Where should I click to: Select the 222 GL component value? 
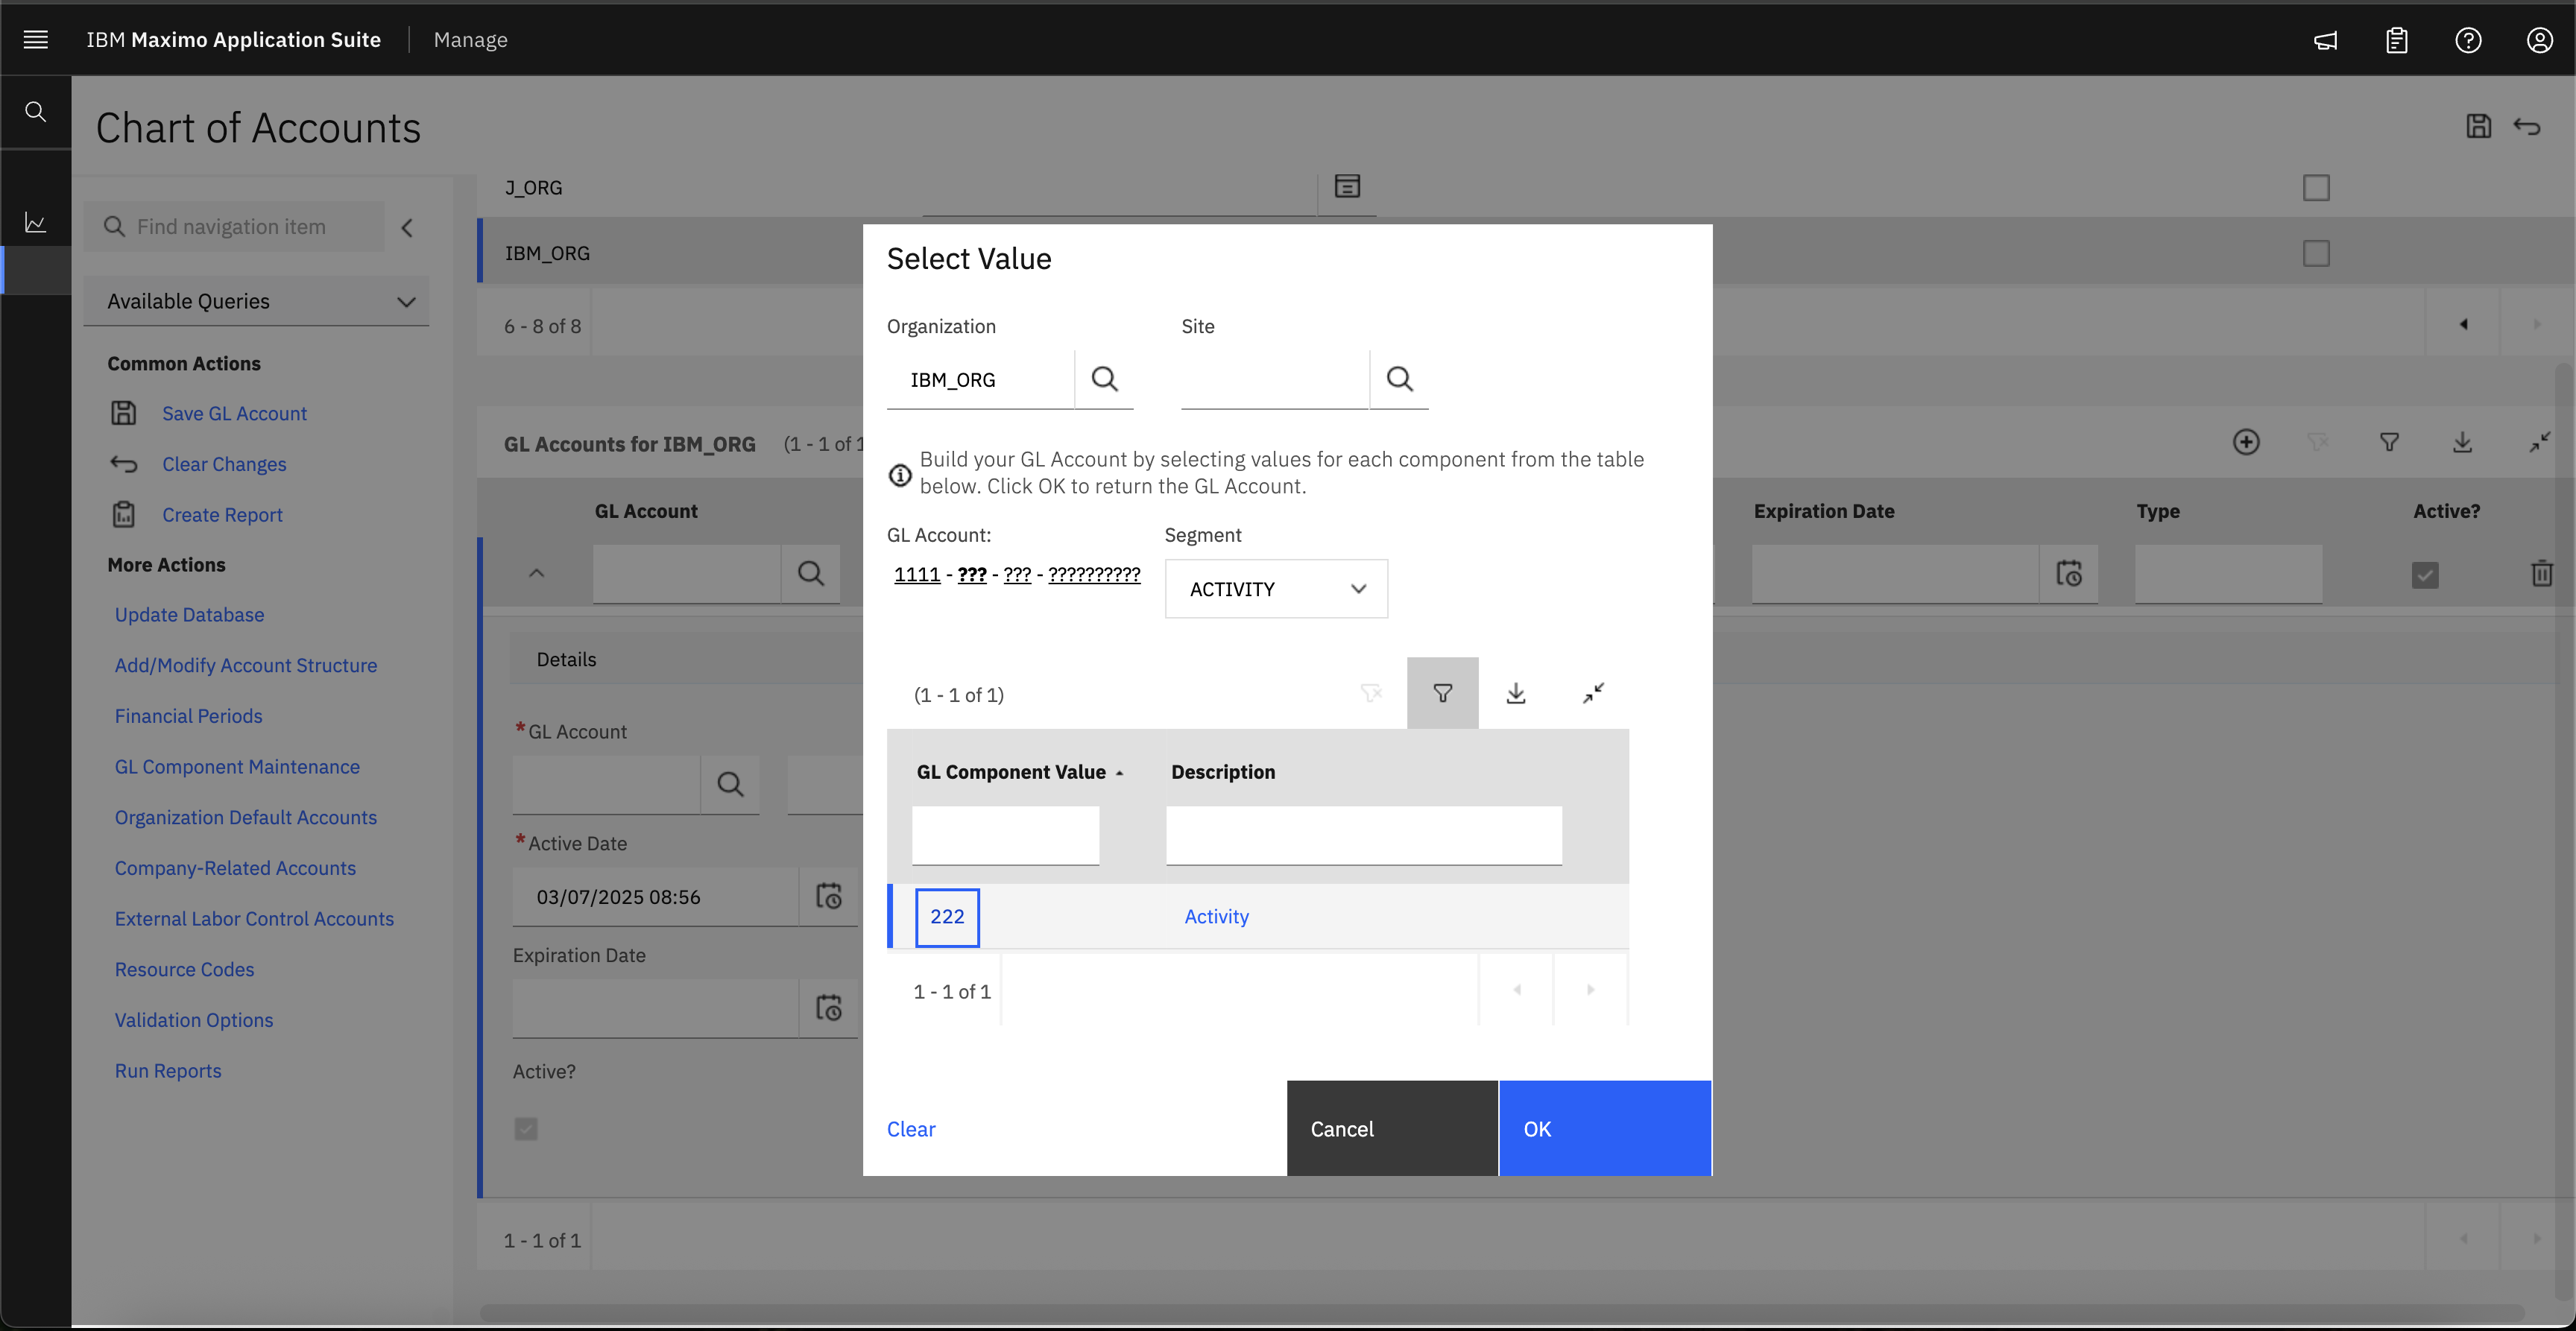point(947,917)
